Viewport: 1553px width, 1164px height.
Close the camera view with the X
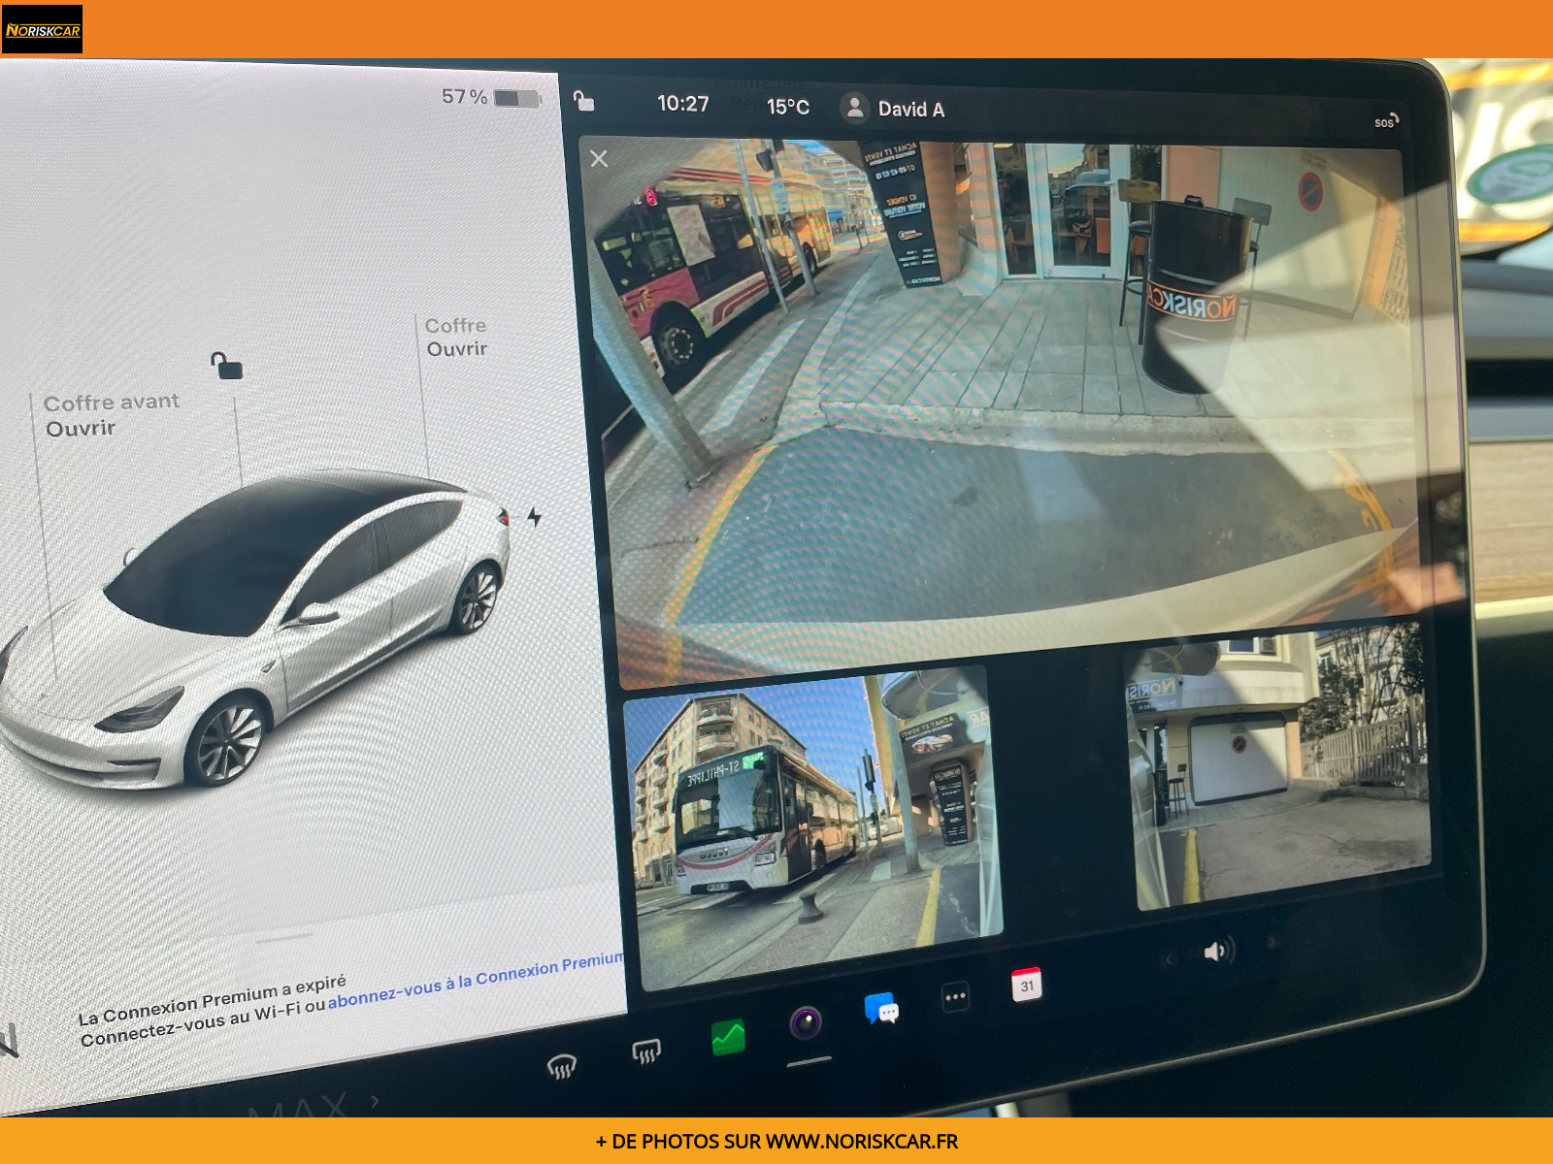[x=599, y=158]
